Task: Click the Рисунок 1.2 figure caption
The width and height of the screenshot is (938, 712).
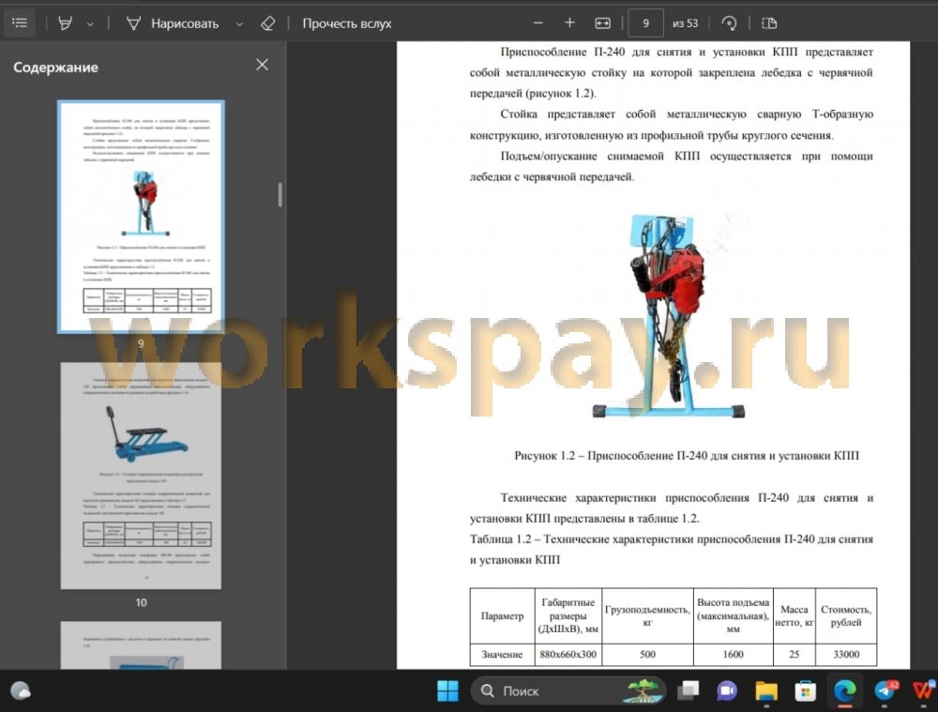Action: (x=687, y=455)
